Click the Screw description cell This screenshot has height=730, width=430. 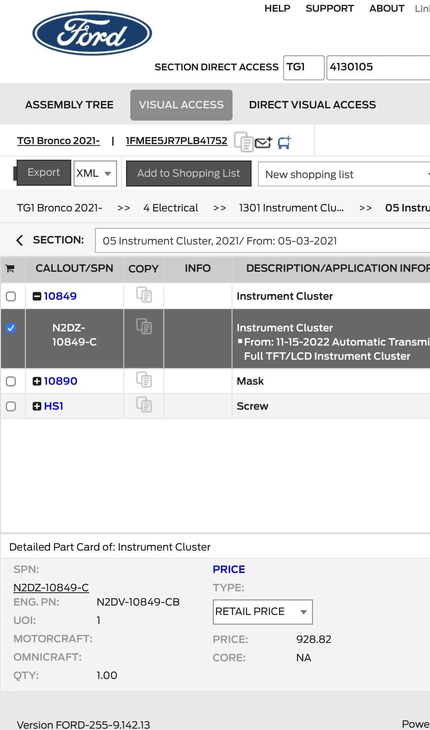[x=253, y=406]
